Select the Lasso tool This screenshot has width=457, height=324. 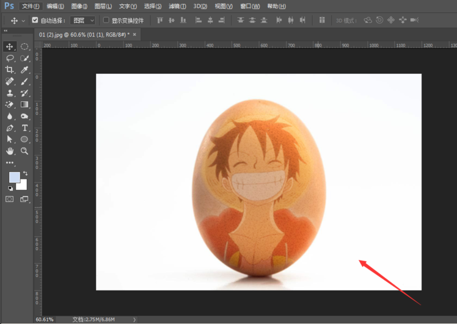(10, 58)
